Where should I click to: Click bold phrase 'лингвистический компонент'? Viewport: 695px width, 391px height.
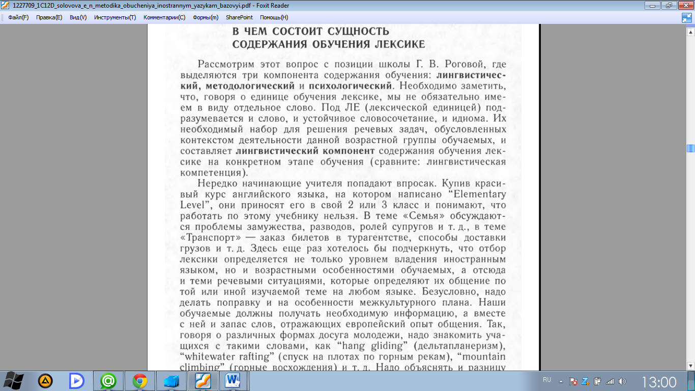pyautogui.click(x=305, y=151)
